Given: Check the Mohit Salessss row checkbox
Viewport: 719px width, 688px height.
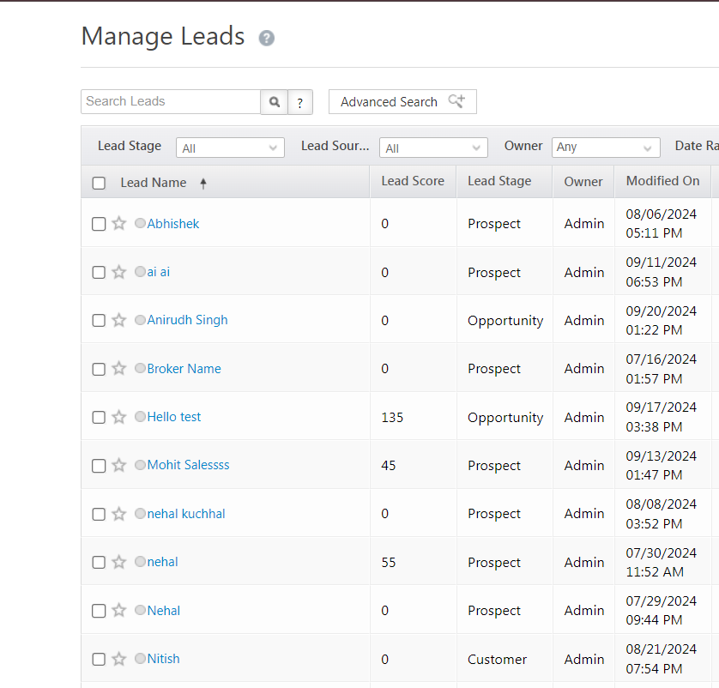Looking at the screenshot, I should (x=99, y=466).
